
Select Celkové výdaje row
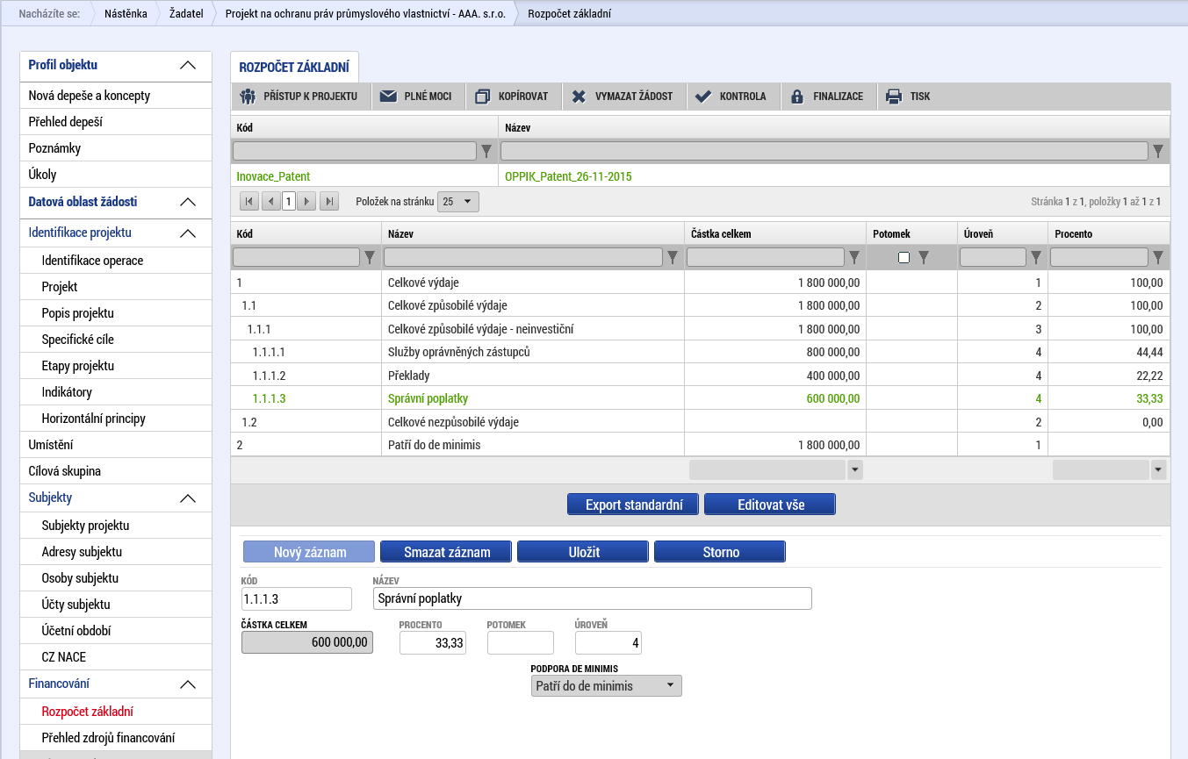click(700, 283)
